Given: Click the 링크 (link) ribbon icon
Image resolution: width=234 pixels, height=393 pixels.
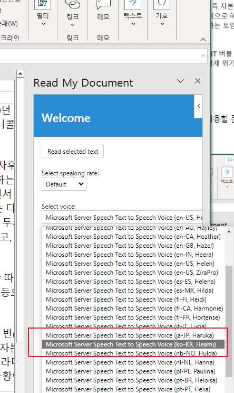Looking at the screenshot, I should 73,13.
